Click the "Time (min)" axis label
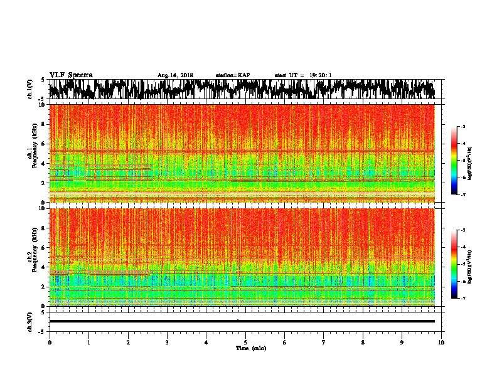The width and height of the screenshot is (497, 384). click(251, 348)
